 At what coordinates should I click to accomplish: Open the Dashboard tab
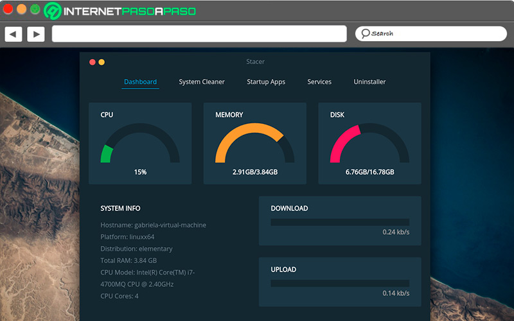140,82
